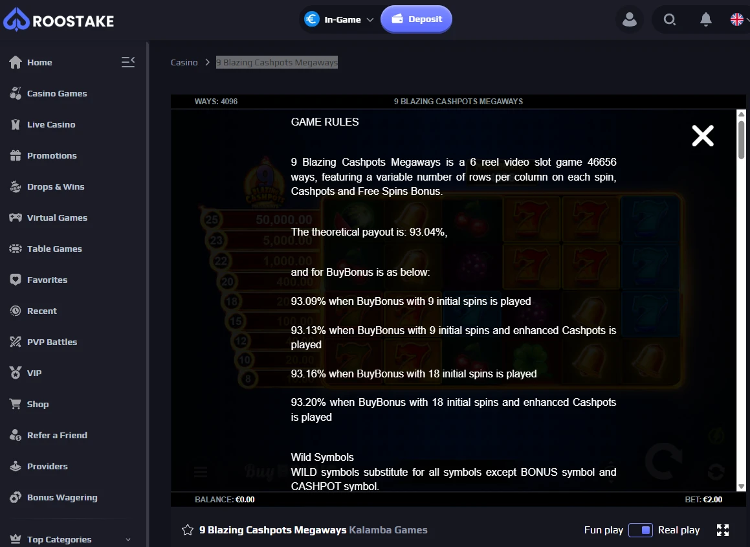Viewport: 750px width, 547px height.
Task: Open the Favorites menu item
Action: pyautogui.click(x=47, y=280)
